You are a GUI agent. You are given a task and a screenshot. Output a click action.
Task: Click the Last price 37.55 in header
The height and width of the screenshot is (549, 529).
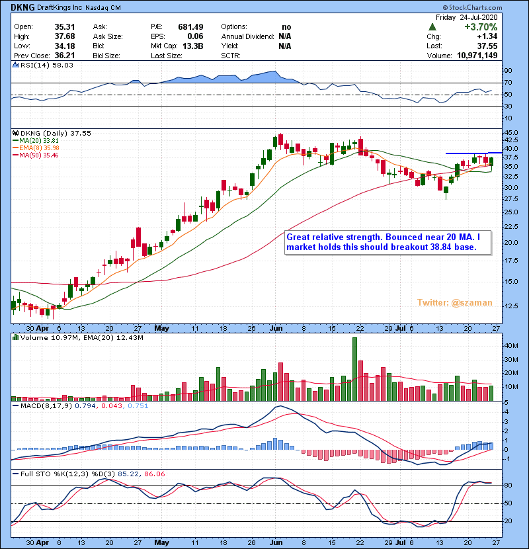(487, 46)
